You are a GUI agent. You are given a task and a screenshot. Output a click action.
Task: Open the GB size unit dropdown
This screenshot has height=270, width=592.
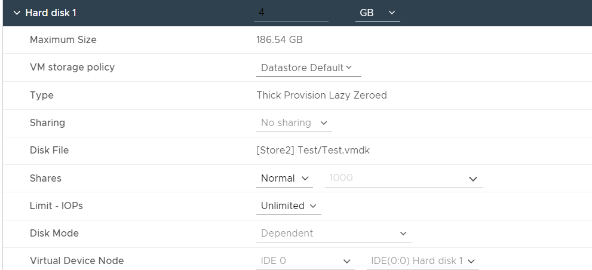(x=378, y=13)
